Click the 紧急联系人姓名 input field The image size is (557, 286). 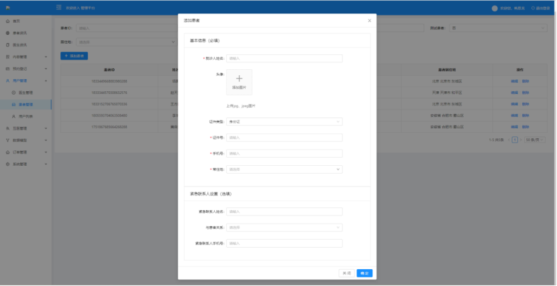(x=284, y=211)
